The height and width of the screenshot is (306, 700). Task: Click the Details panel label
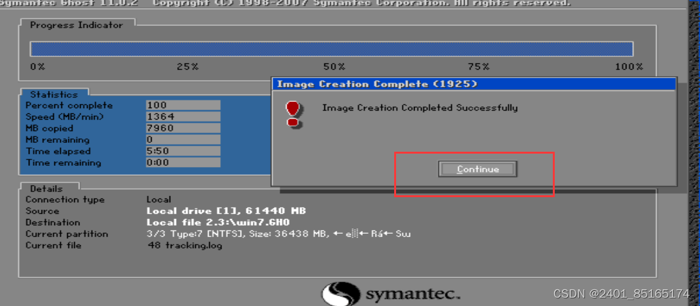pos(47,188)
